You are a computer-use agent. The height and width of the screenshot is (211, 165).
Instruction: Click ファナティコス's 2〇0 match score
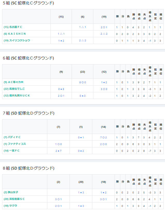pyautogui.click(x=103, y=144)
